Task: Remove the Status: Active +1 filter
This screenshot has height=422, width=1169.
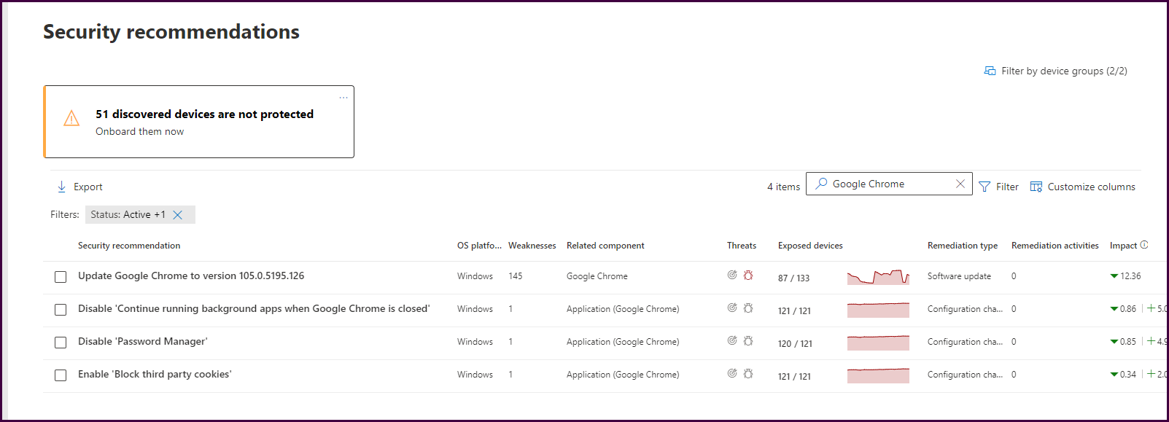Action: (x=177, y=215)
